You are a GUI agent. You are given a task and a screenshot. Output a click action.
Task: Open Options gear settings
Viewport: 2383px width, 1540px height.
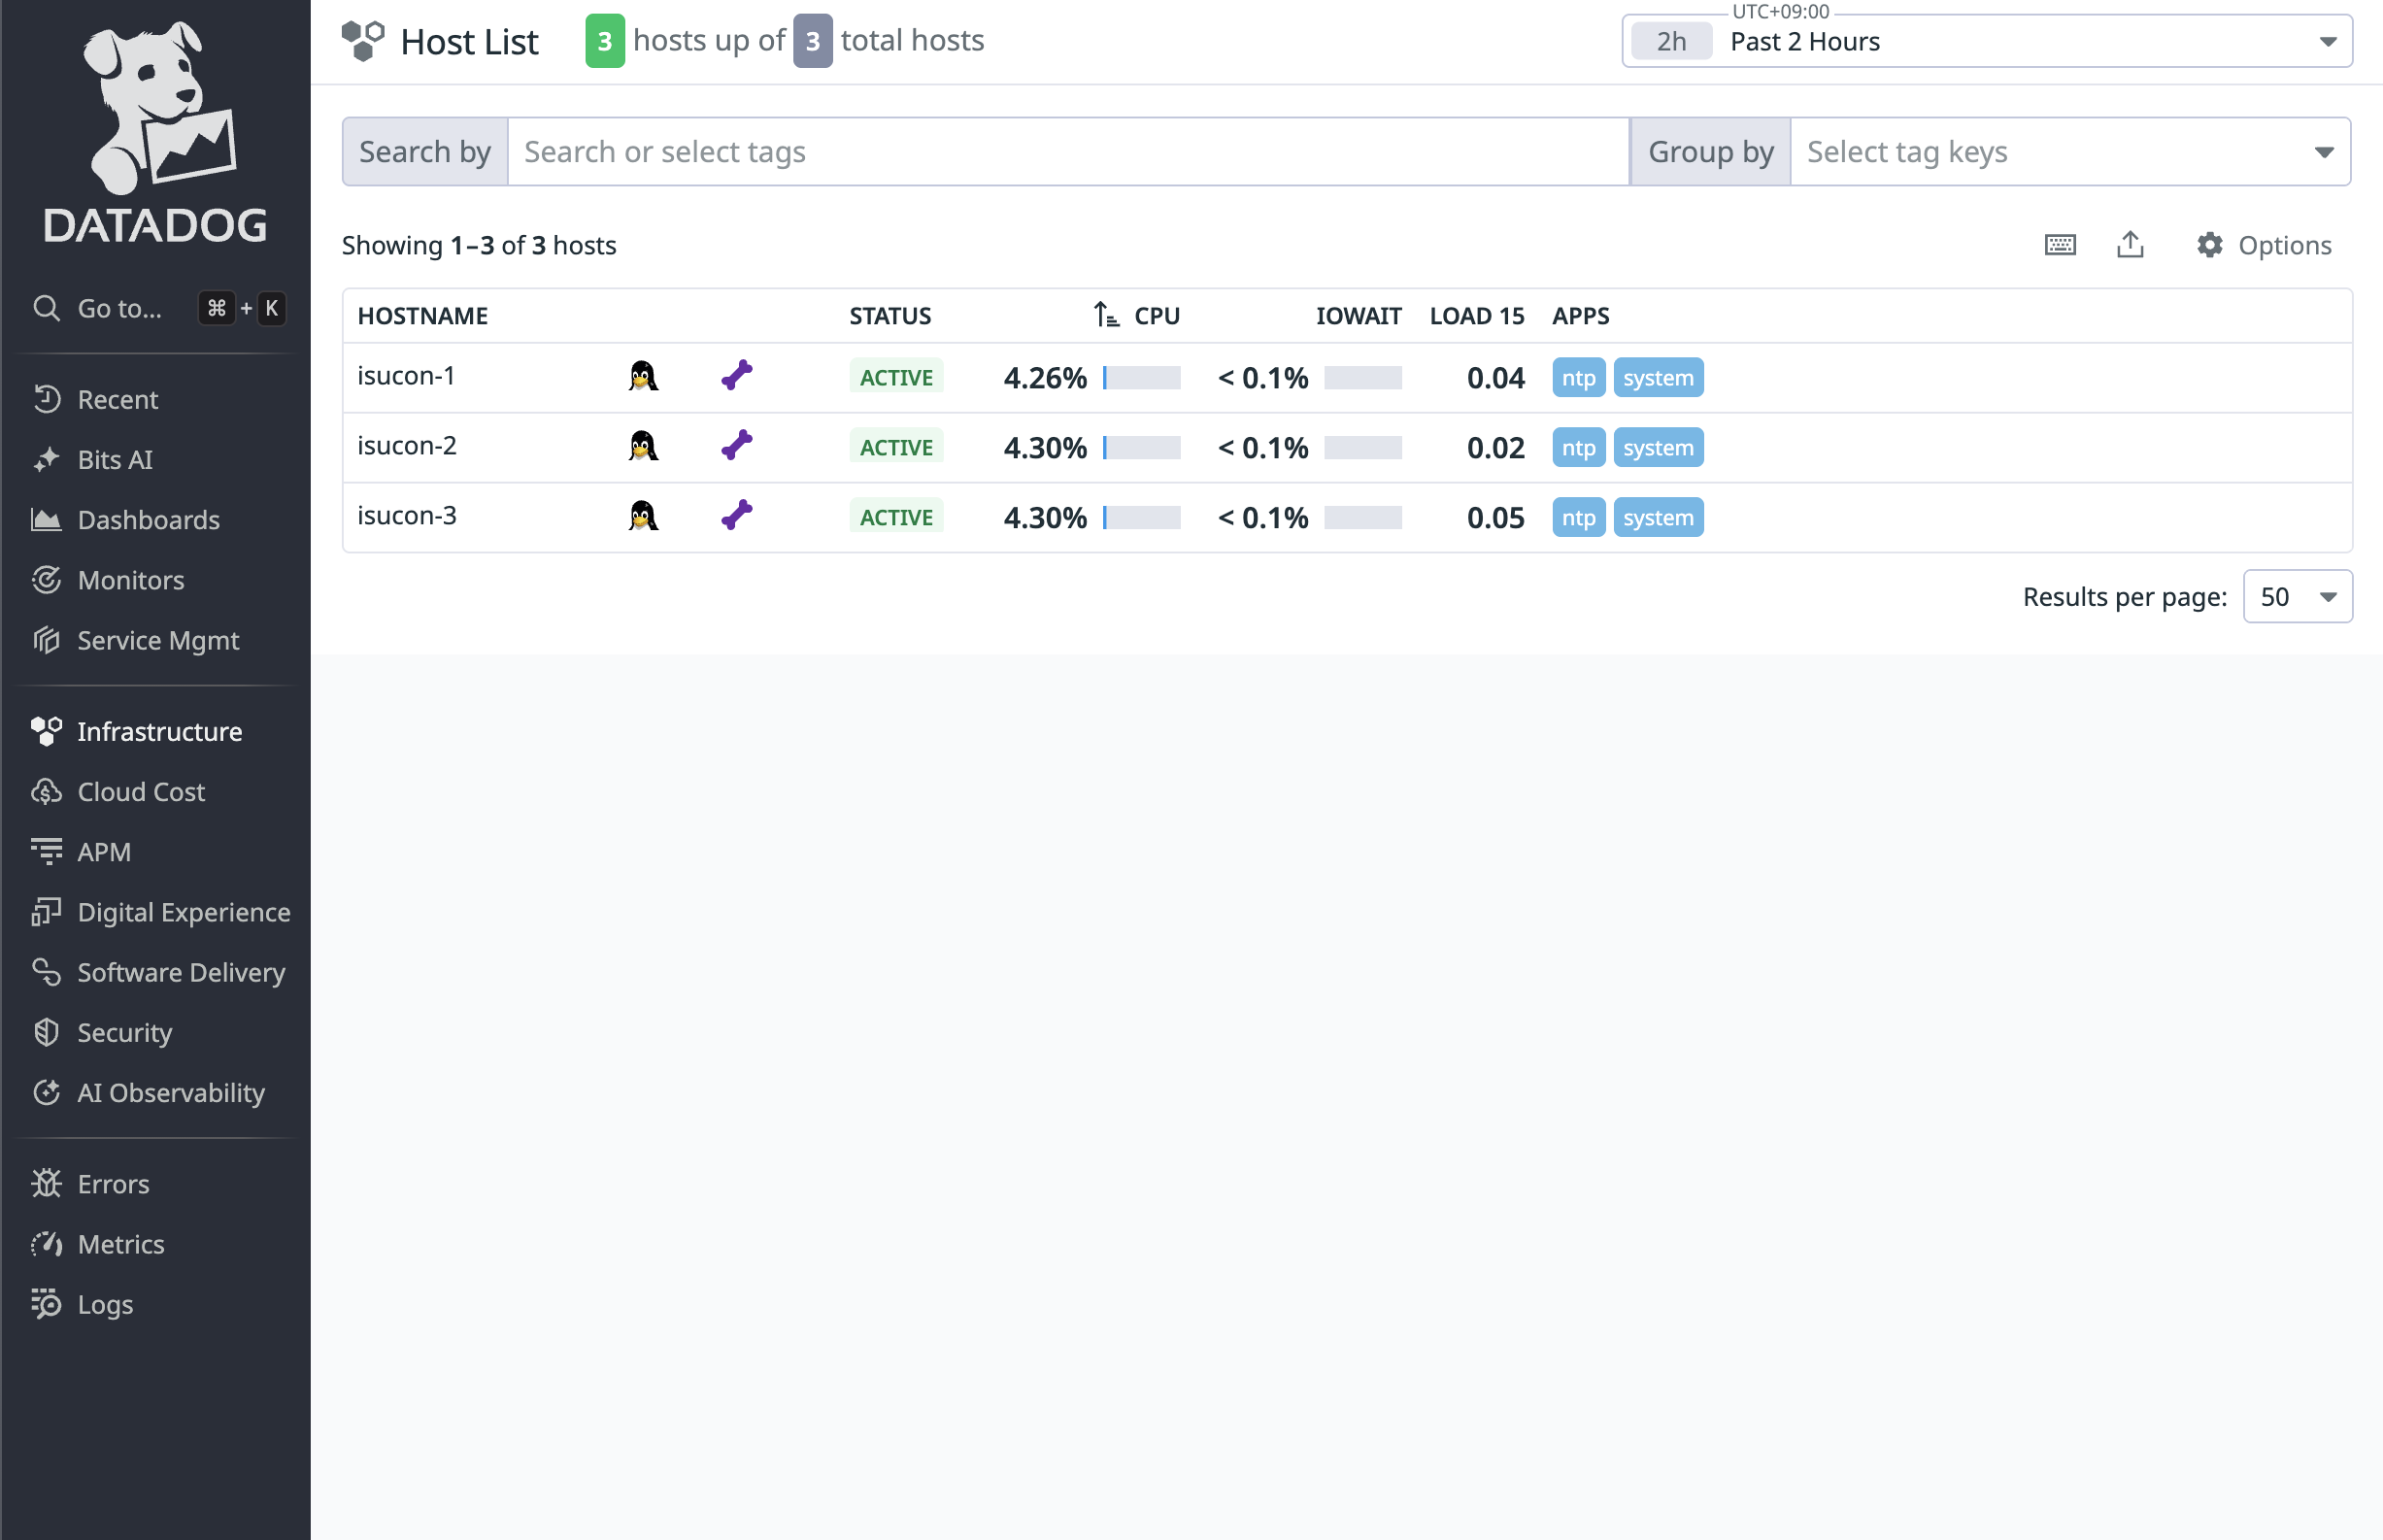click(x=2263, y=245)
